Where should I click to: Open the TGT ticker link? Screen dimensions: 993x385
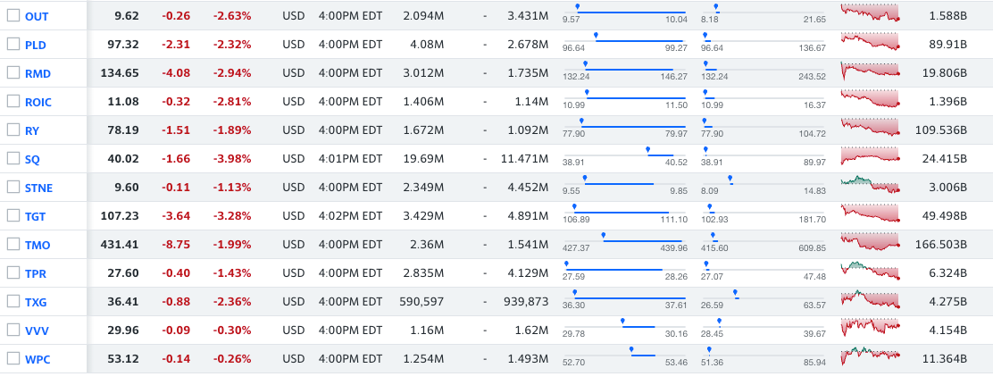coord(36,216)
